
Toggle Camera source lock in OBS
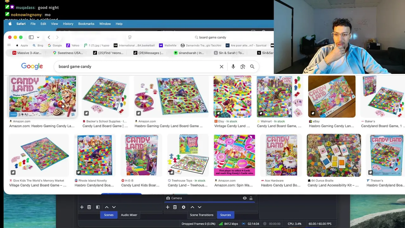pos(251,198)
